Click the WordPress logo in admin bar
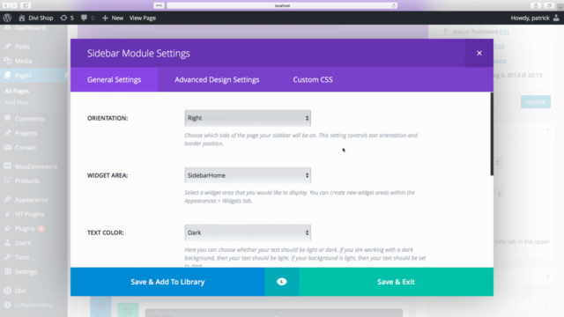The height and width of the screenshot is (317, 564). [x=7, y=18]
